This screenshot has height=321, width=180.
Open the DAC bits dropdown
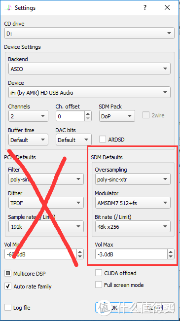coord(73,140)
